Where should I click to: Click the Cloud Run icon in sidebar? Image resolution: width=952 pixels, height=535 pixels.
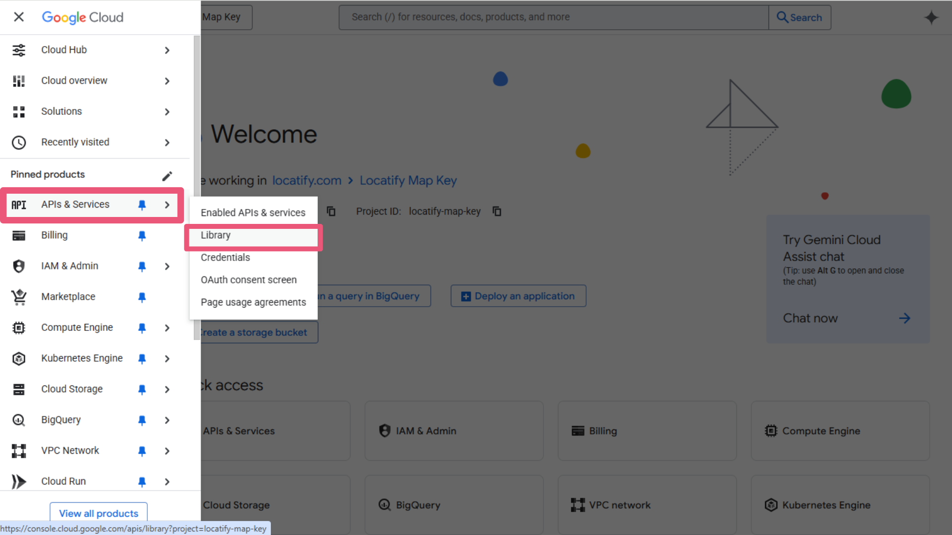(x=19, y=481)
